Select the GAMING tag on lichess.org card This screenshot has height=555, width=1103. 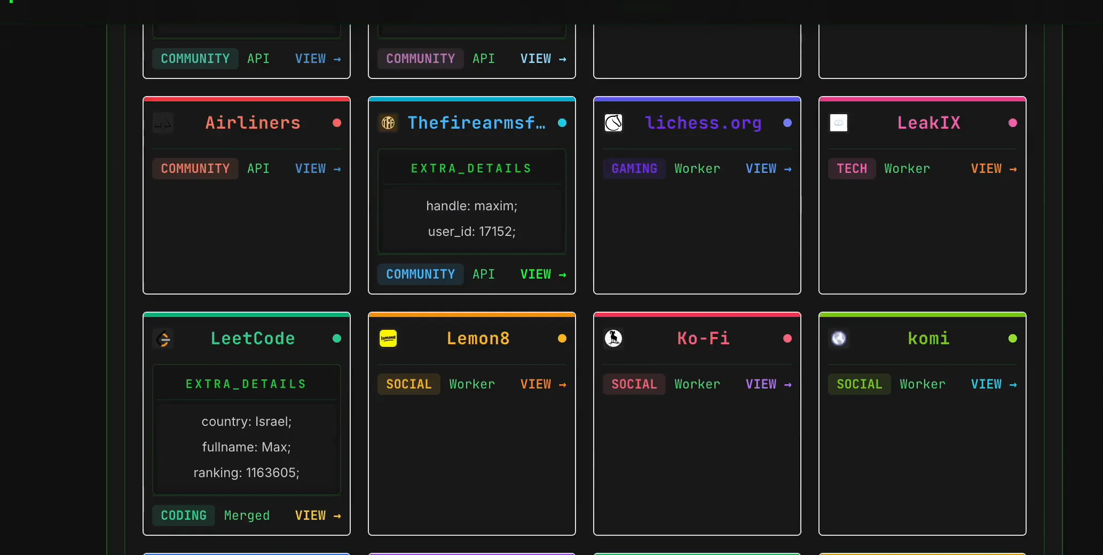(634, 169)
